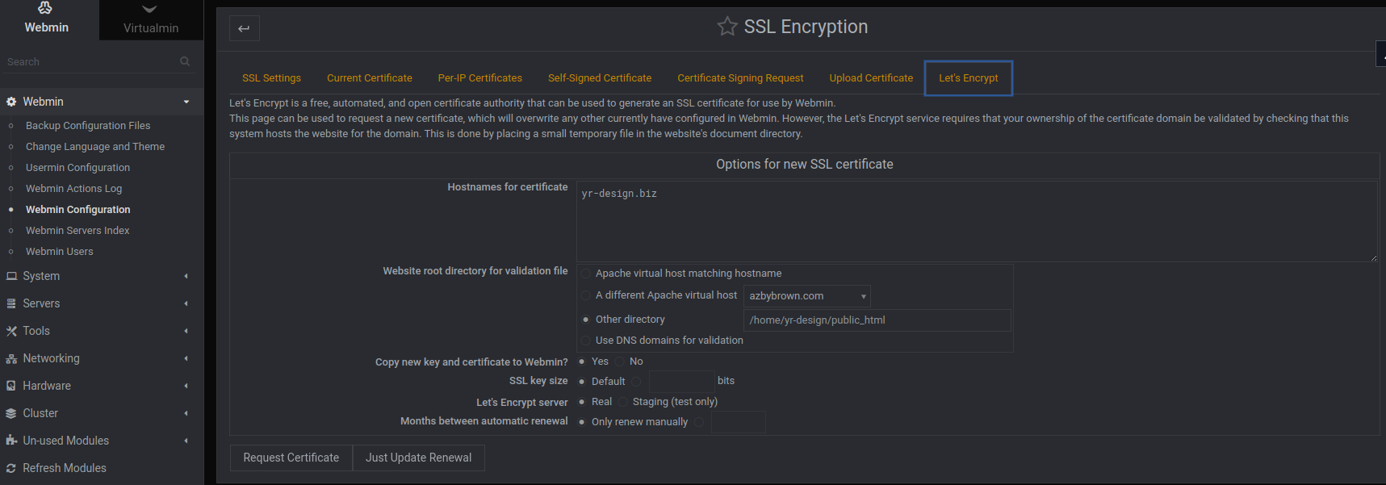Open Webmin Actions Log

click(73, 189)
